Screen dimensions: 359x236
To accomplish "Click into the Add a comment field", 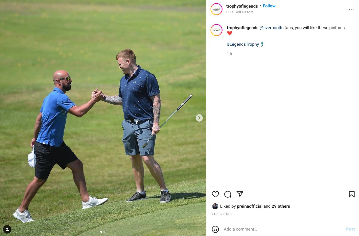I will point(282,229).
